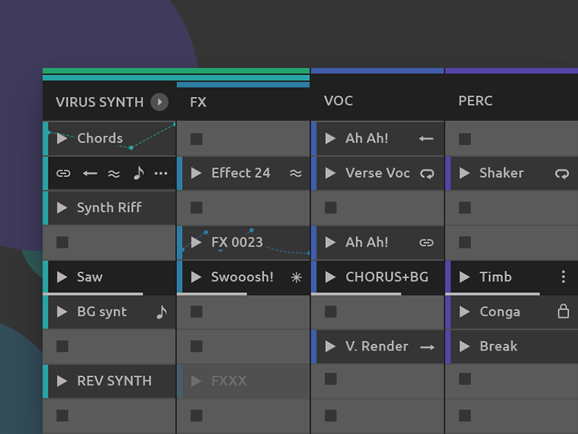Select the back arrow icon in the Chords row
Viewport: 578px width, 434px height.
(x=90, y=174)
